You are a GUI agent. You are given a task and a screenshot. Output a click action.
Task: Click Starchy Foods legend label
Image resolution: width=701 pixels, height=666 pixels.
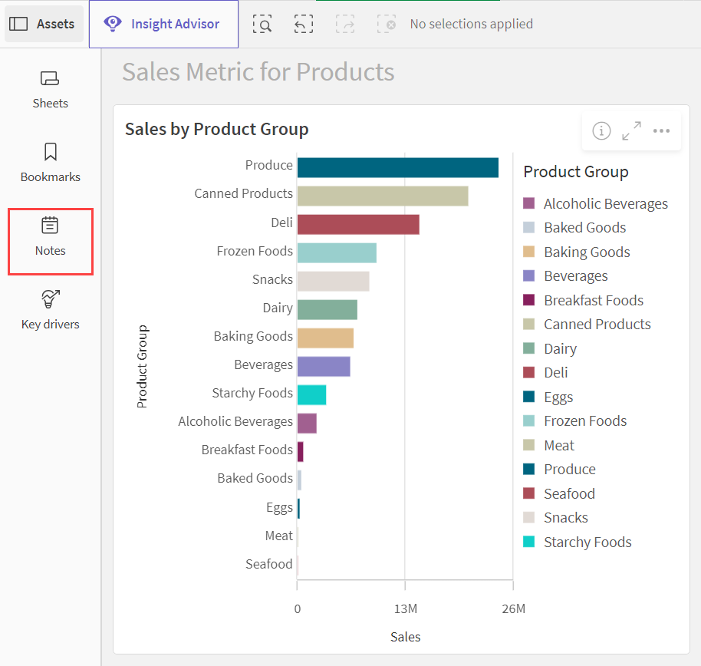[587, 542]
